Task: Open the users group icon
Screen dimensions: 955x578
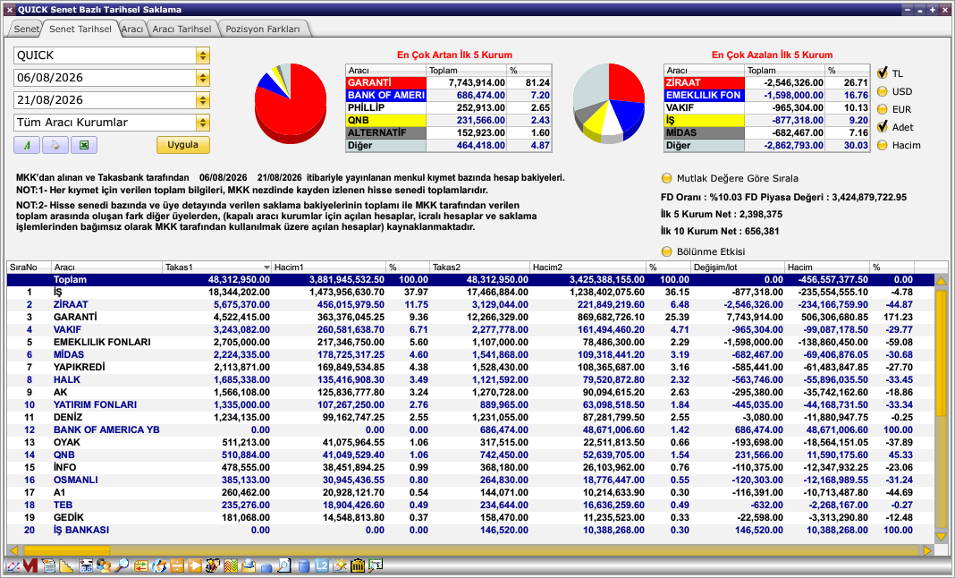Action: (104, 565)
